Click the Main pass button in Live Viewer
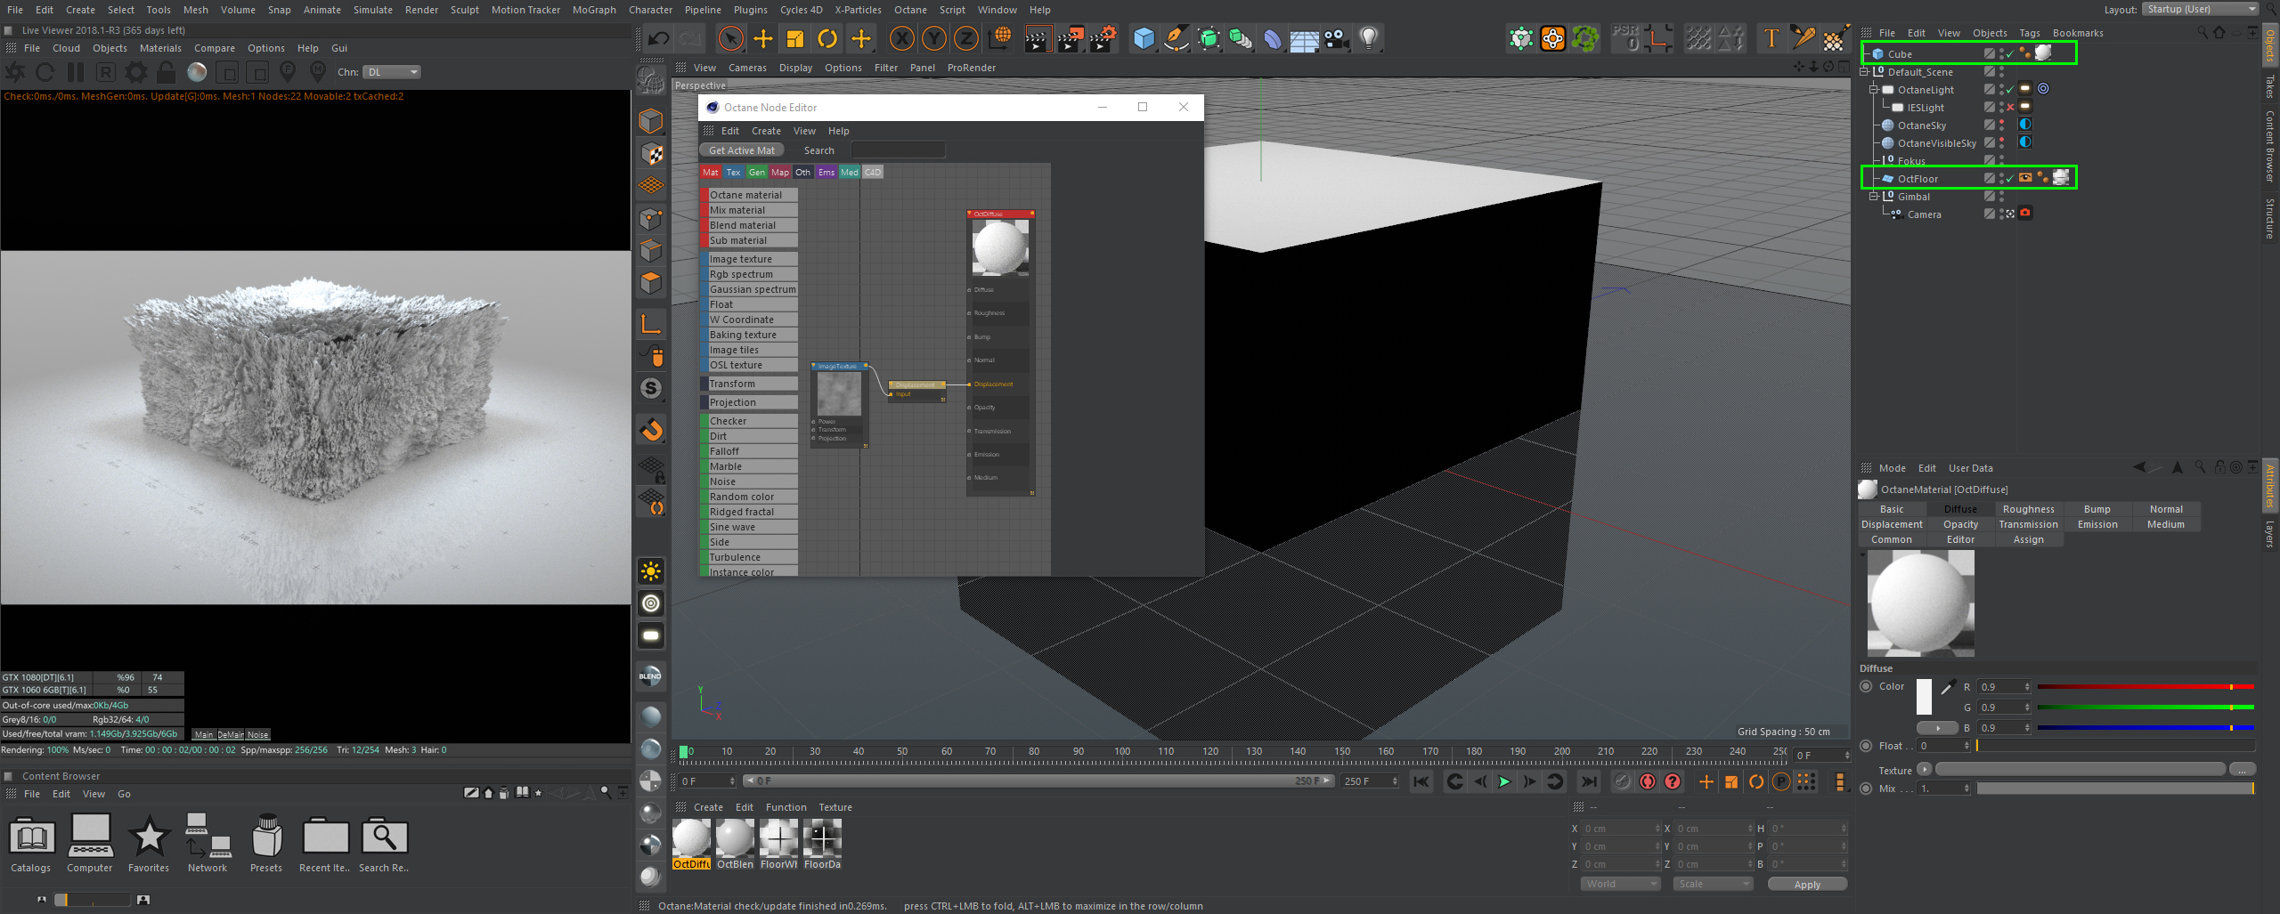 click(x=204, y=734)
